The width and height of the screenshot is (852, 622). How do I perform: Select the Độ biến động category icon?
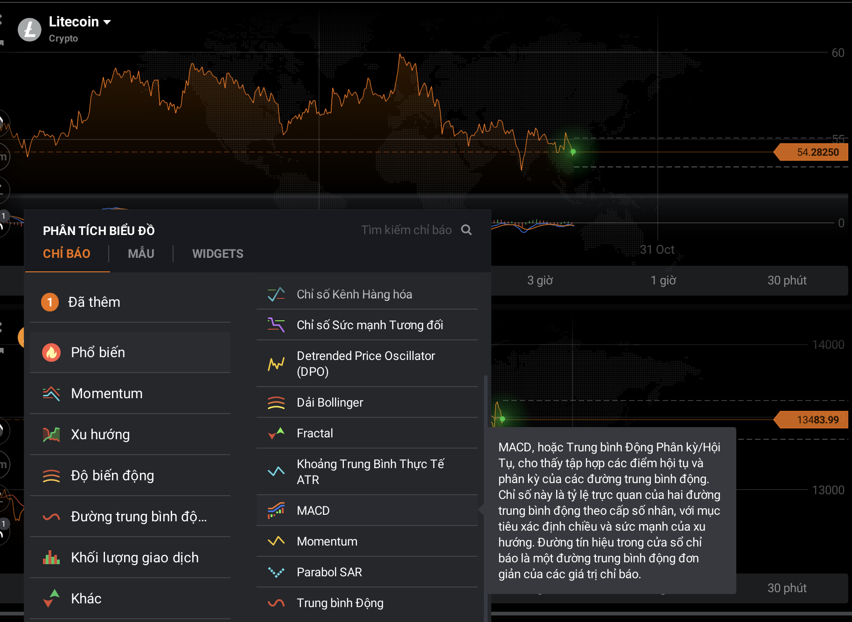coord(51,476)
